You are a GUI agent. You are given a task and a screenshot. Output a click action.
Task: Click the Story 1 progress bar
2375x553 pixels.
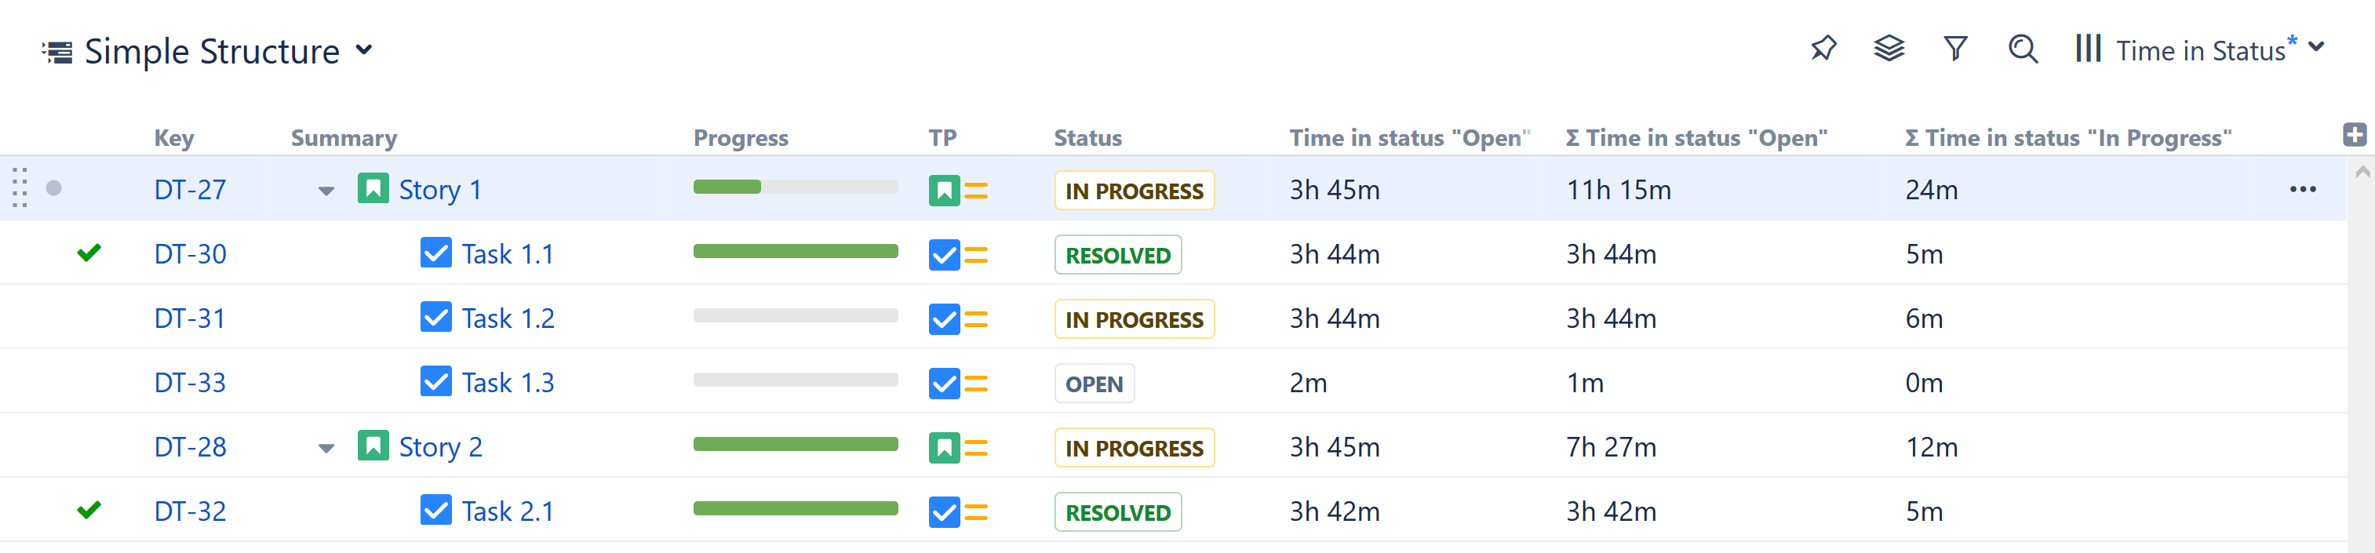click(x=795, y=187)
